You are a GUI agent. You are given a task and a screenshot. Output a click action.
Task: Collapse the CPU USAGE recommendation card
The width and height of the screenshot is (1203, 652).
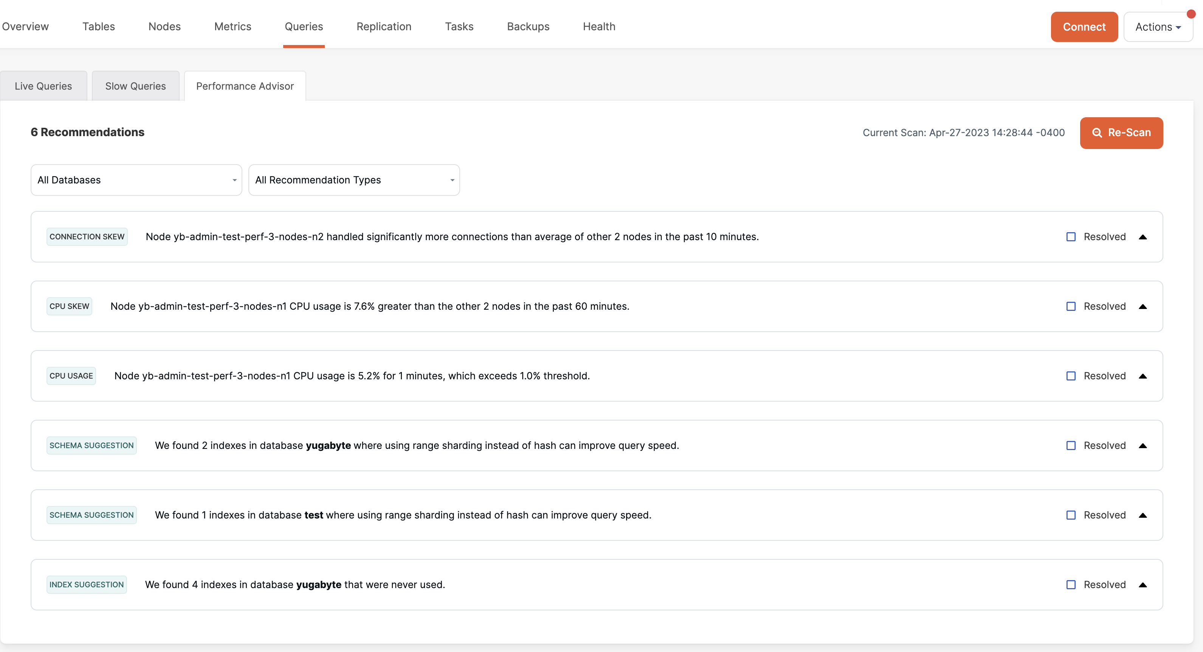pos(1143,376)
